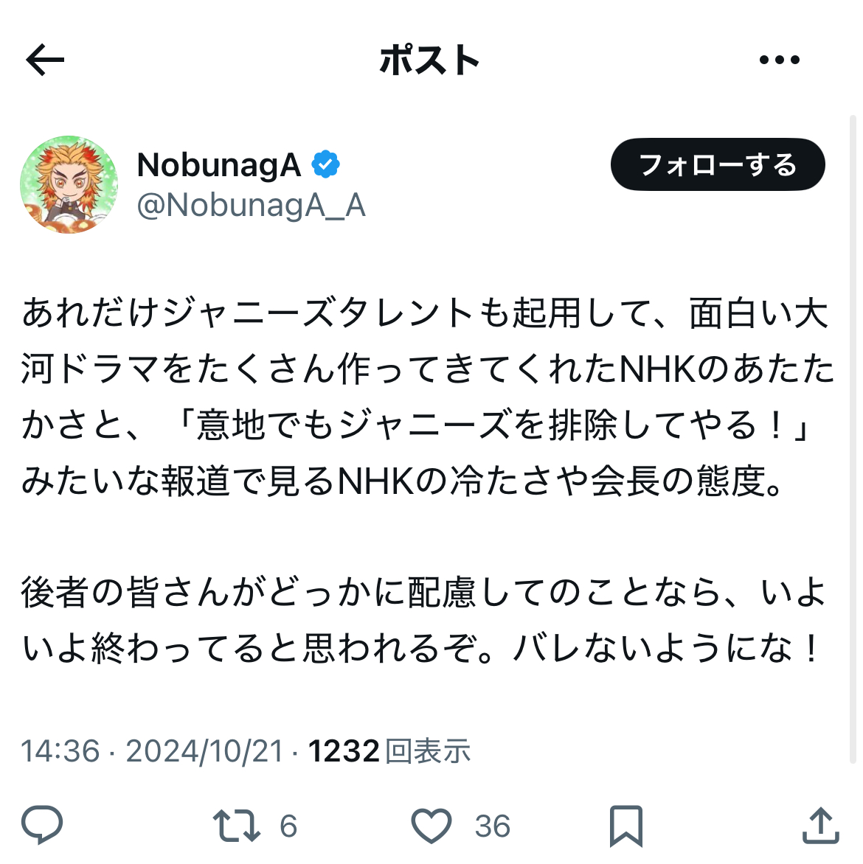Click the ポスト header title
The width and height of the screenshot is (863, 864).
pos(429,60)
